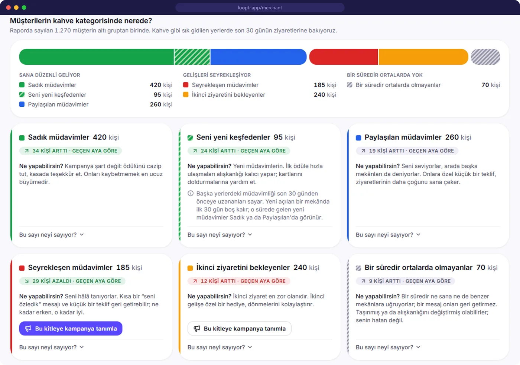
Task: Click 'Bir süredir ortalarda olmayanlar' legend row label
Action: (398, 85)
